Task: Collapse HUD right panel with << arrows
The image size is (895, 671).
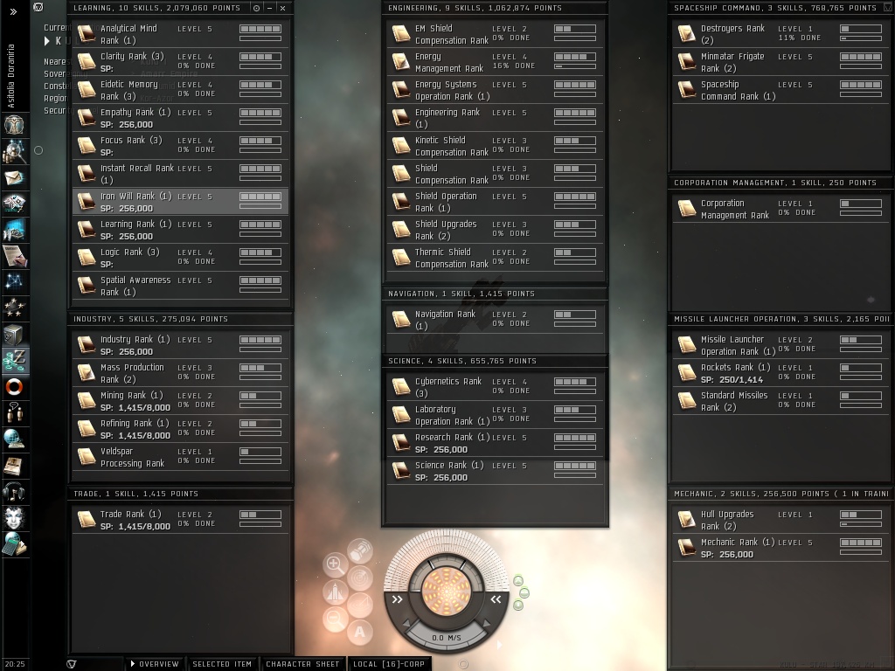Action: [x=496, y=599]
